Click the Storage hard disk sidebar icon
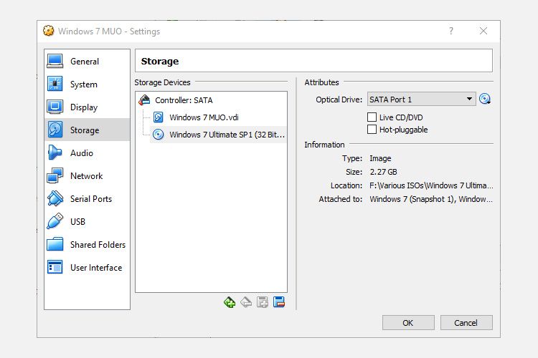 55,130
